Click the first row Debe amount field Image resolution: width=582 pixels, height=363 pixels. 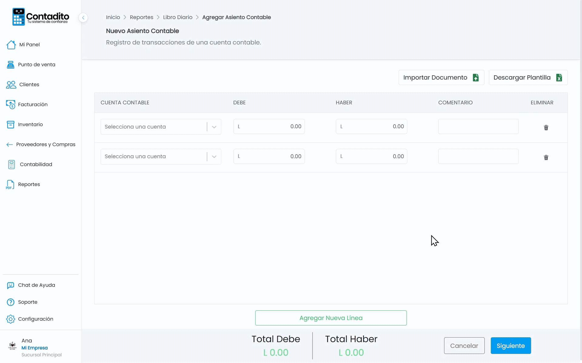click(269, 126)
